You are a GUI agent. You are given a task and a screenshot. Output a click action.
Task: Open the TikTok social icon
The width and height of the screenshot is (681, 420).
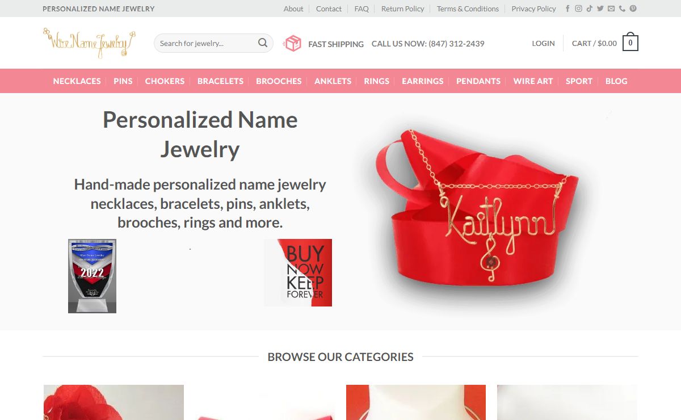coord(590,9)
